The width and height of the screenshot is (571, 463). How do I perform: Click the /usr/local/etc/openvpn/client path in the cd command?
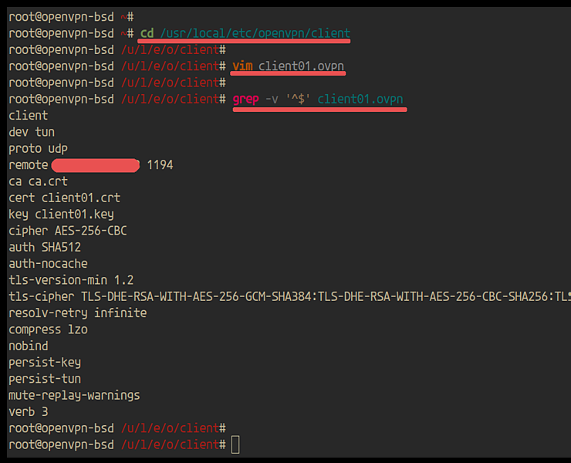click(x=255, y=33)
